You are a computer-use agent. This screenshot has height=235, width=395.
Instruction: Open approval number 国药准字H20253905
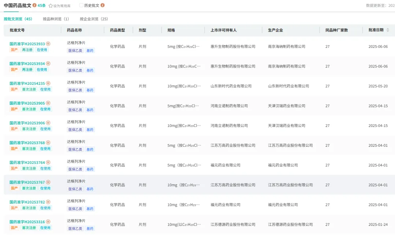click(27, 103)
